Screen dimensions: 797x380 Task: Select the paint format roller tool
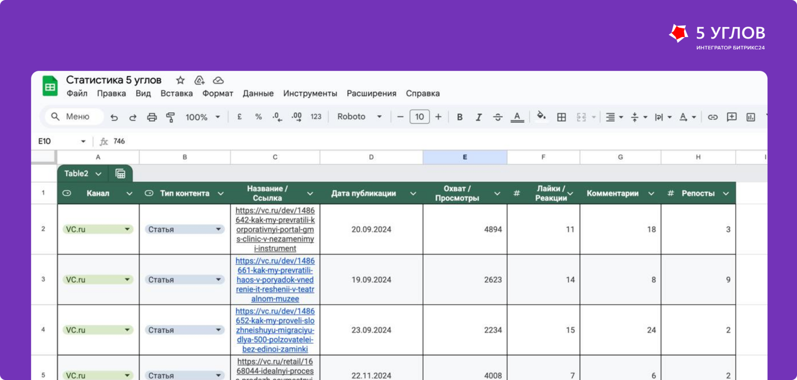[171, 117]
